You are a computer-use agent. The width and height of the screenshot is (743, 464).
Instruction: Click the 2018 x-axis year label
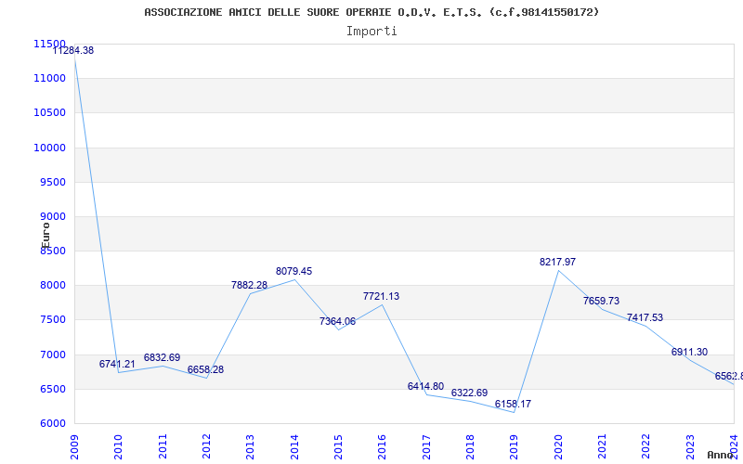click(x=470, y=447)
